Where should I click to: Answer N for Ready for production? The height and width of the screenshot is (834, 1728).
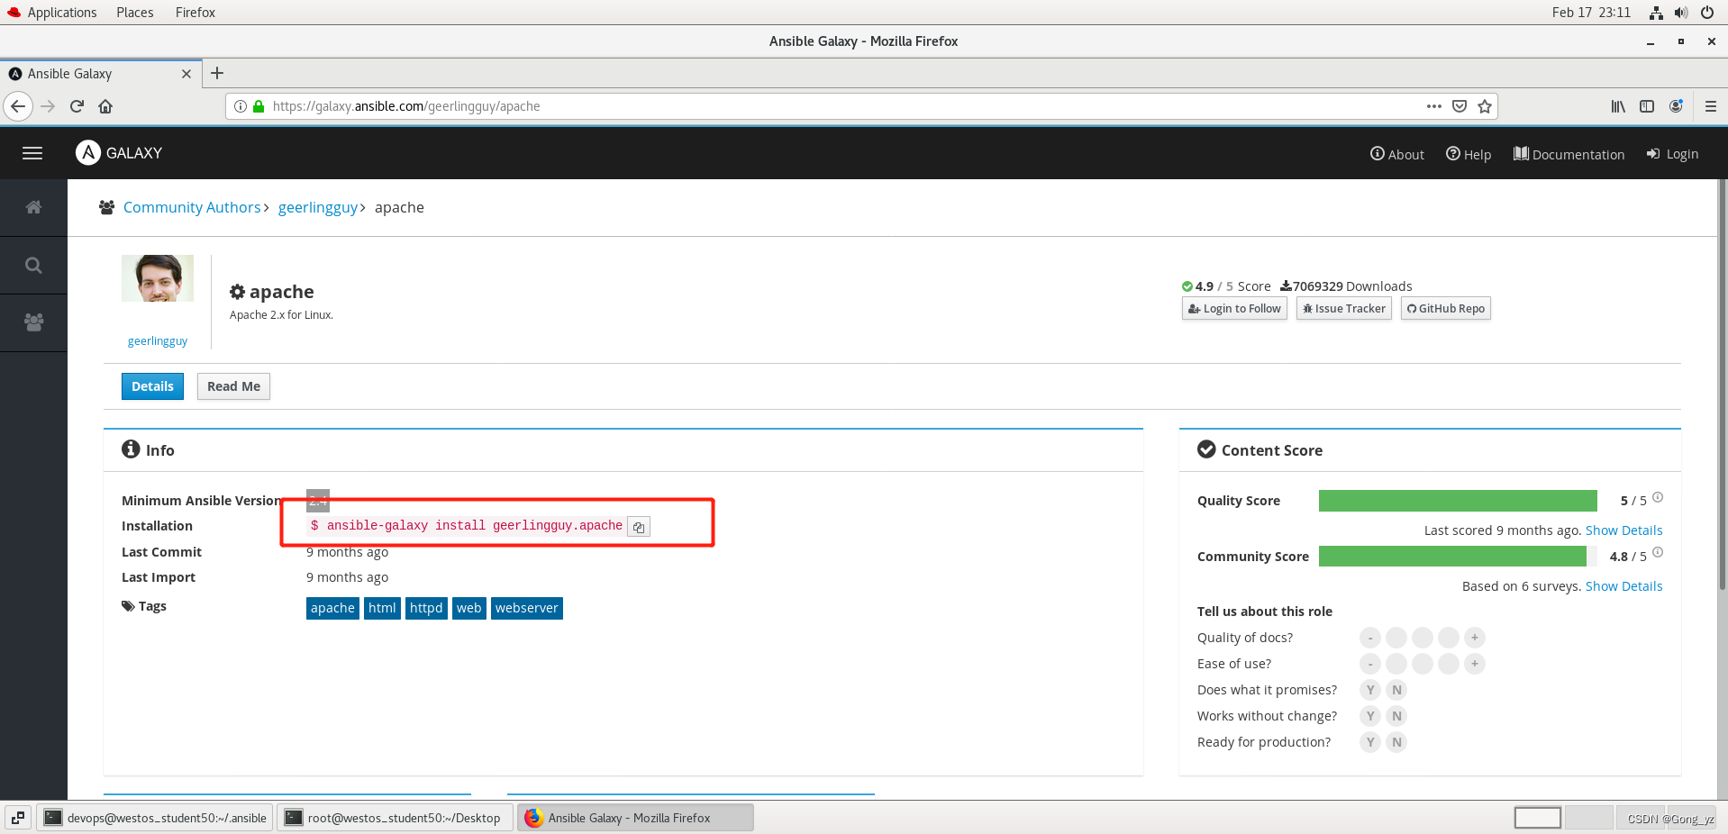1396,742
